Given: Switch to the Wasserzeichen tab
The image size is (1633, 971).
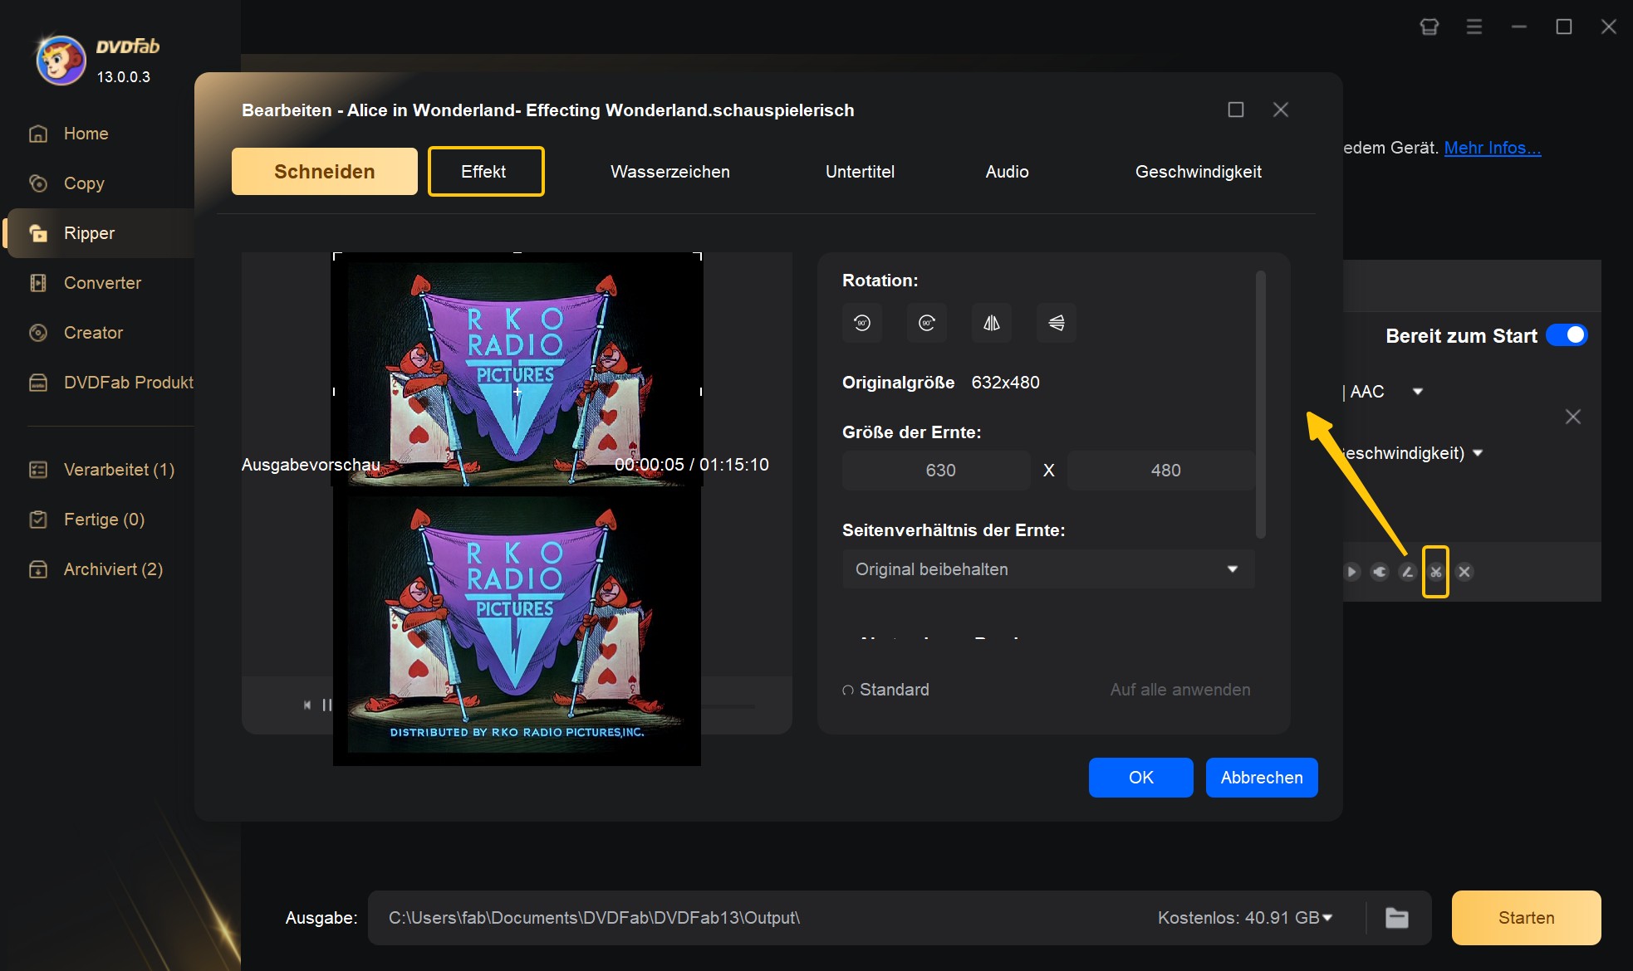Looking at the screenshot, I should [x=669, y=171].
